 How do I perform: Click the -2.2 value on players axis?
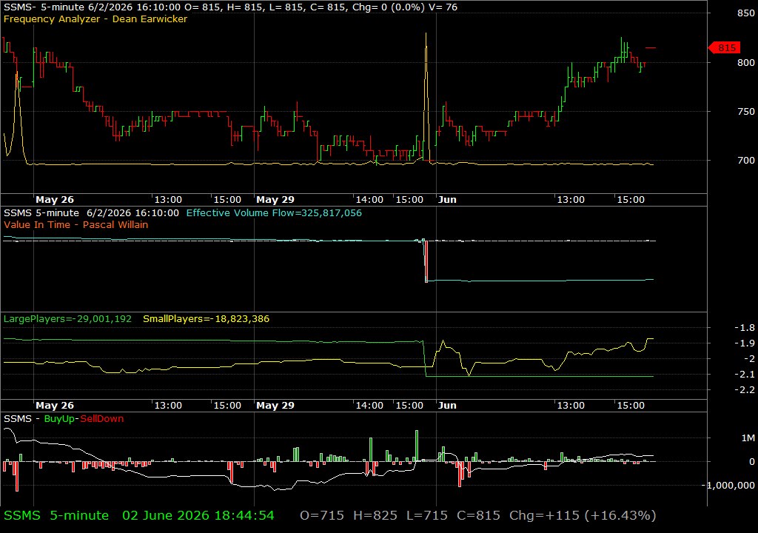point(745,389)
